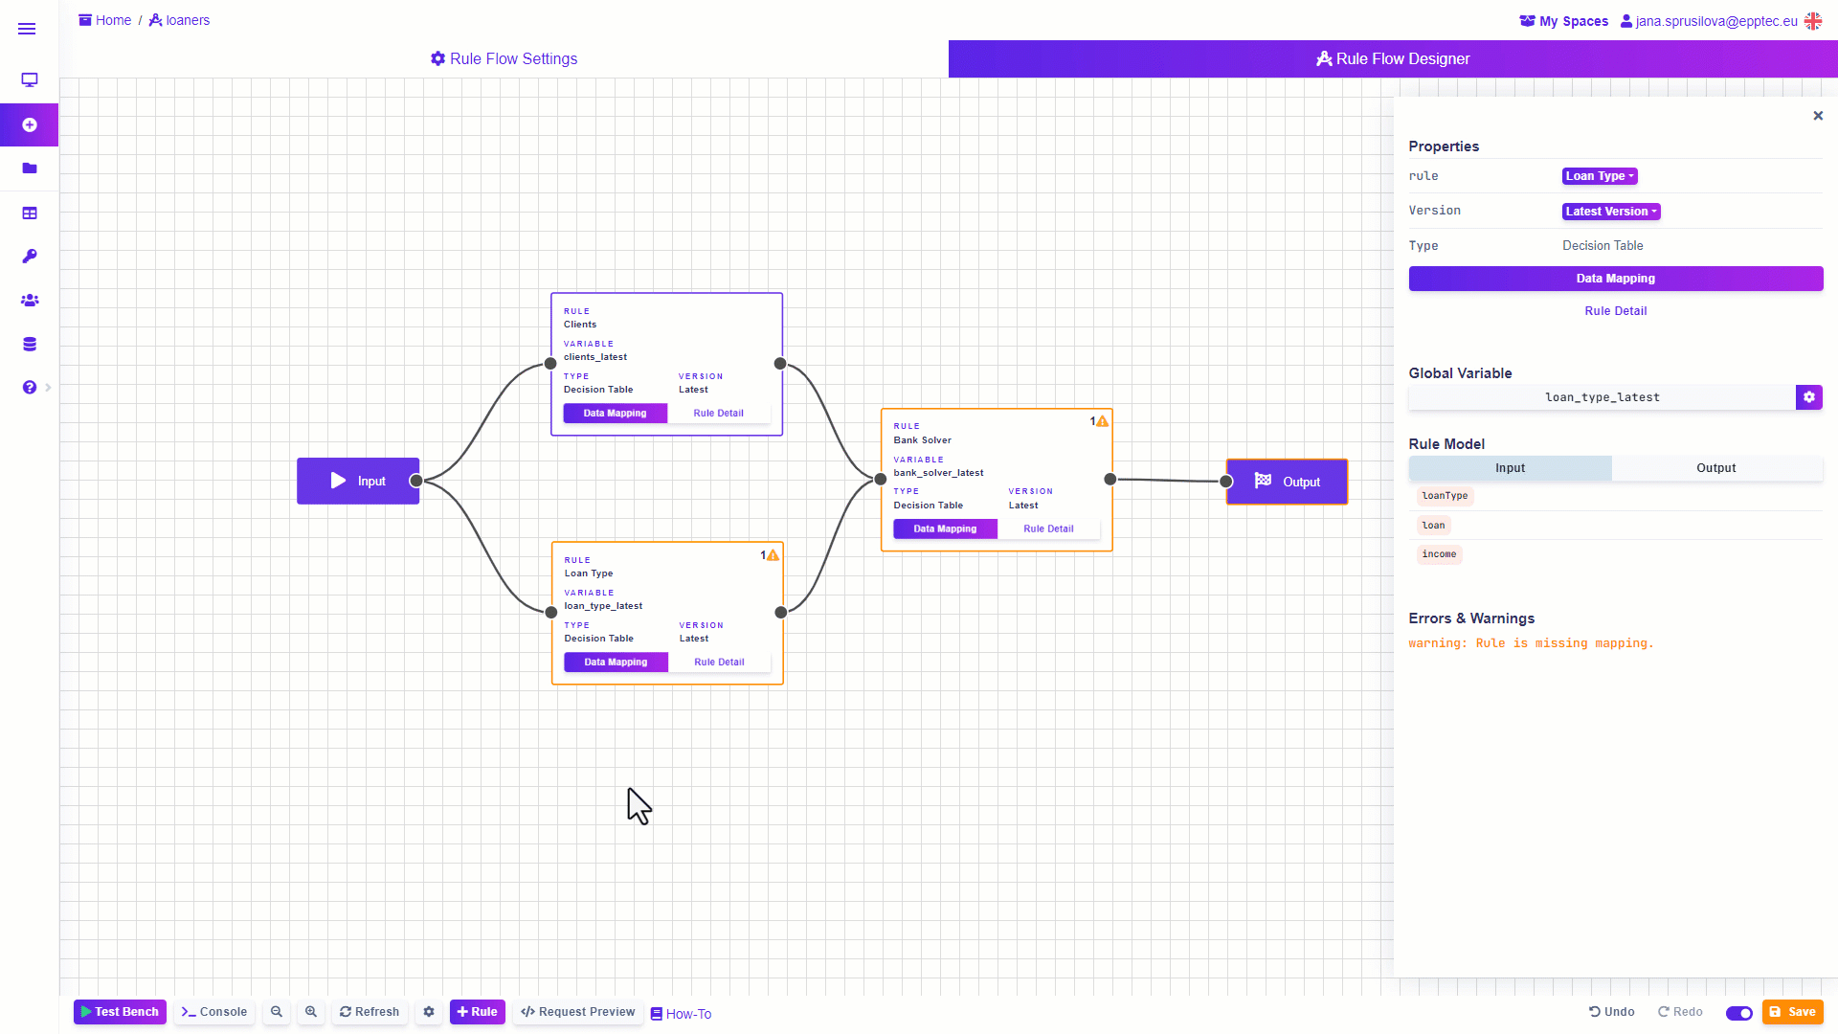Open the Latest Version dropdown
Image resolution: width=1838 pixels, height=1034 pixels.
1610,212
